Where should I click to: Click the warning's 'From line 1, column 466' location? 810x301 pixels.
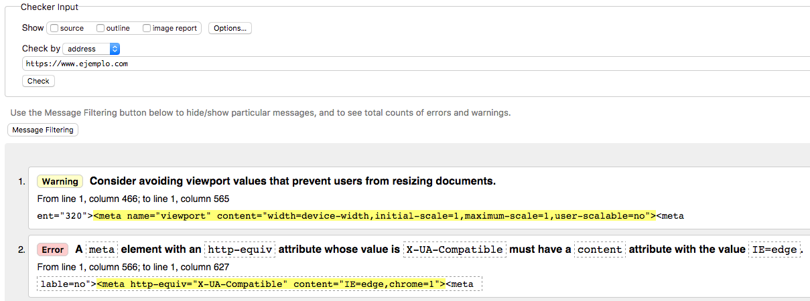[133, 199]
